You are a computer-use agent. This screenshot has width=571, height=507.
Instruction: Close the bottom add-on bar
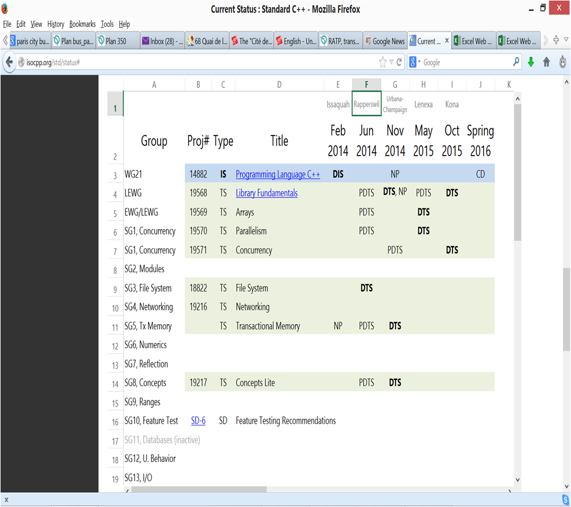[x=6, y=500]
